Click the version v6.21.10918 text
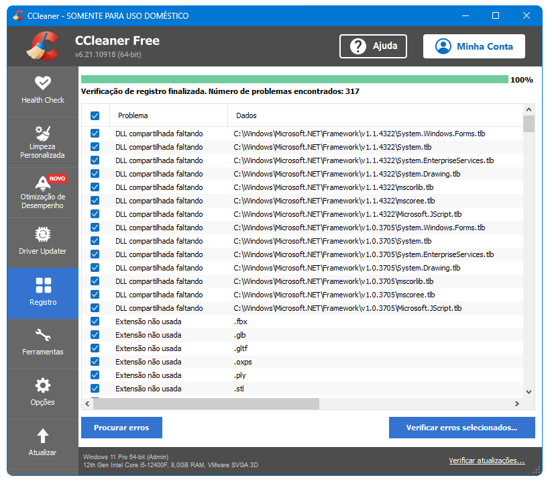Viewport: 550px width, 486px height. 108,54
